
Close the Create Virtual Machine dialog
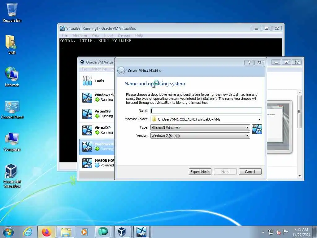pos(259,63)
